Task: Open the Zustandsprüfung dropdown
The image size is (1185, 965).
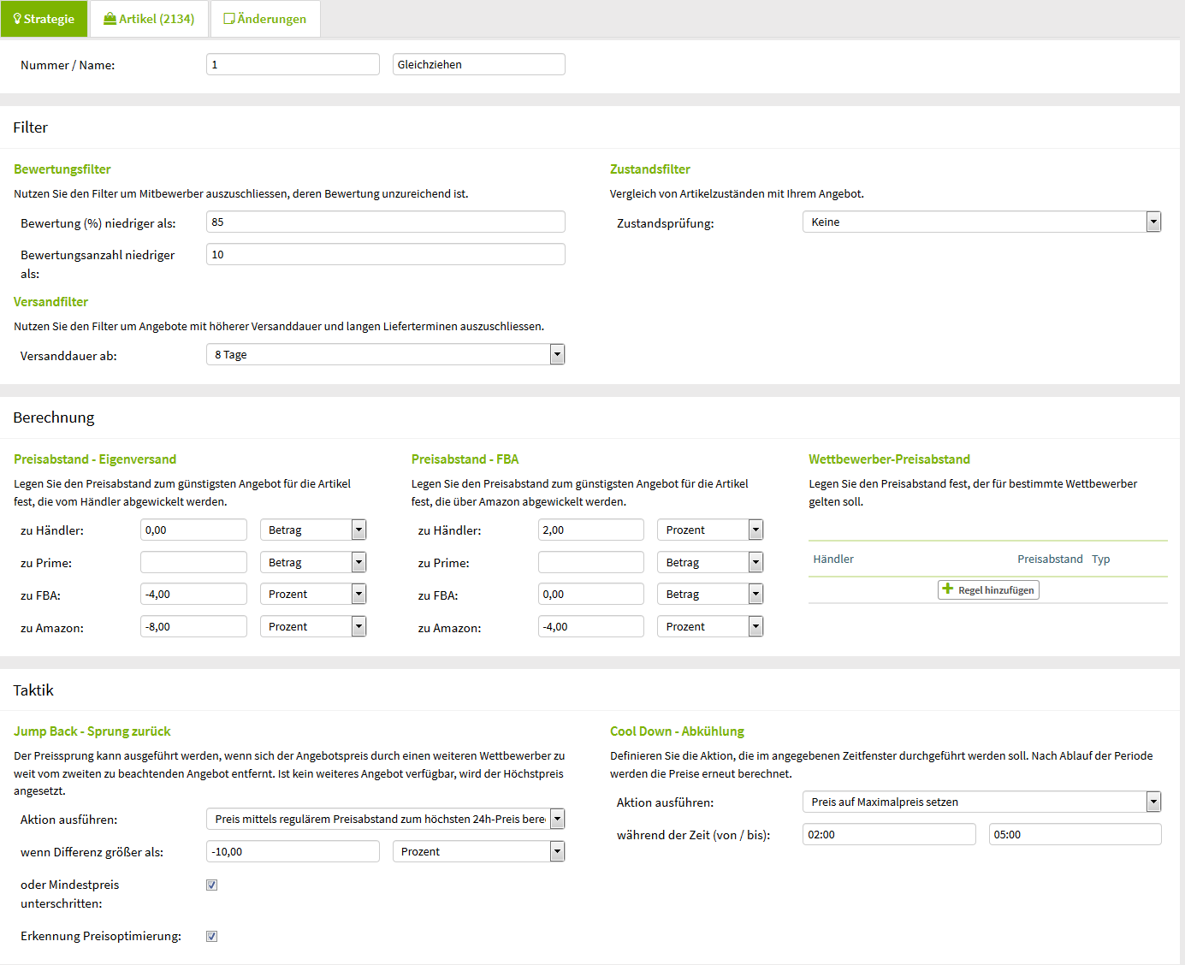Action: 982,222
